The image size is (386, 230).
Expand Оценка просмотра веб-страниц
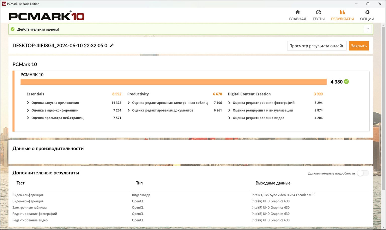(28, 118)
